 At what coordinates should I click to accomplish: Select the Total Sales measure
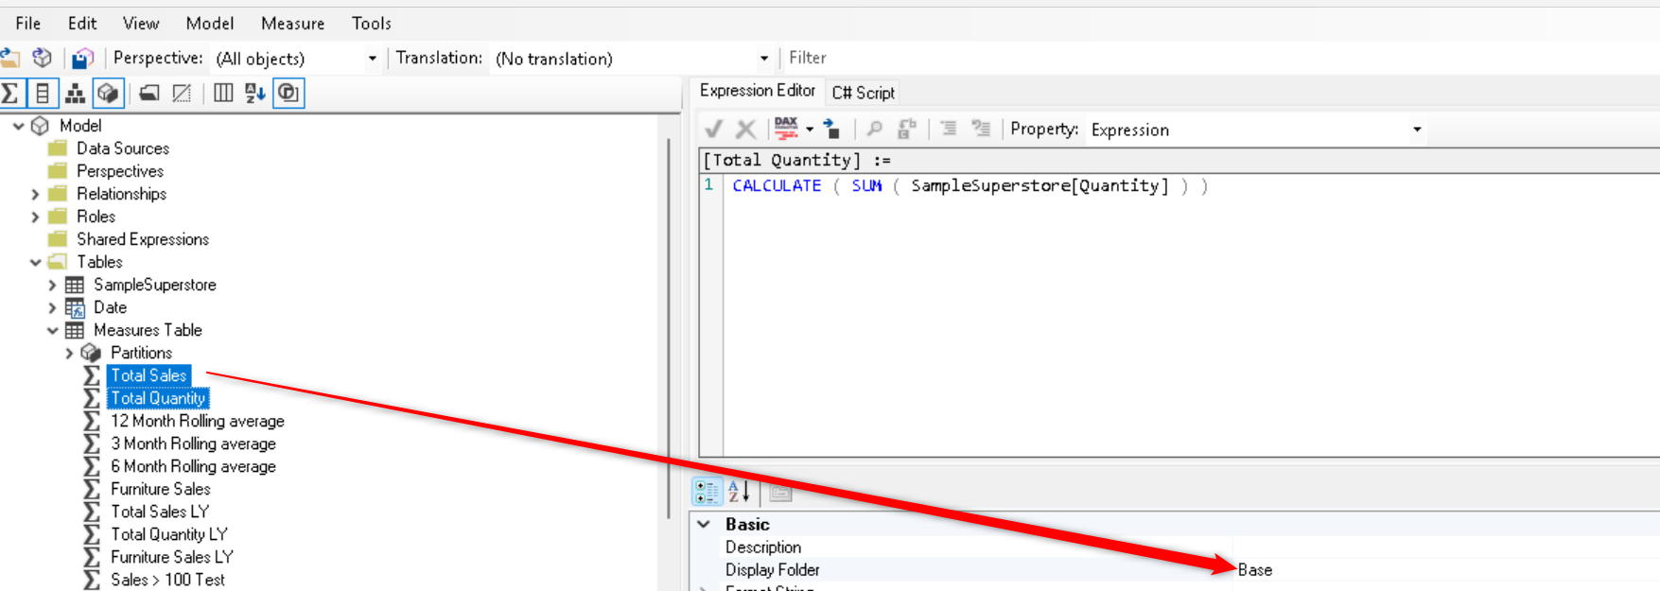coord(149,375)
